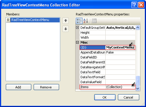Screen dimensions: 146x107
Task: Select the DataNavigateUrlField property
Action: pyautogui.click(x=92, y=67)
